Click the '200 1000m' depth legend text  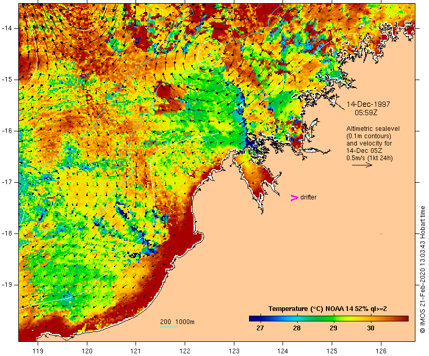click(177, 322)
